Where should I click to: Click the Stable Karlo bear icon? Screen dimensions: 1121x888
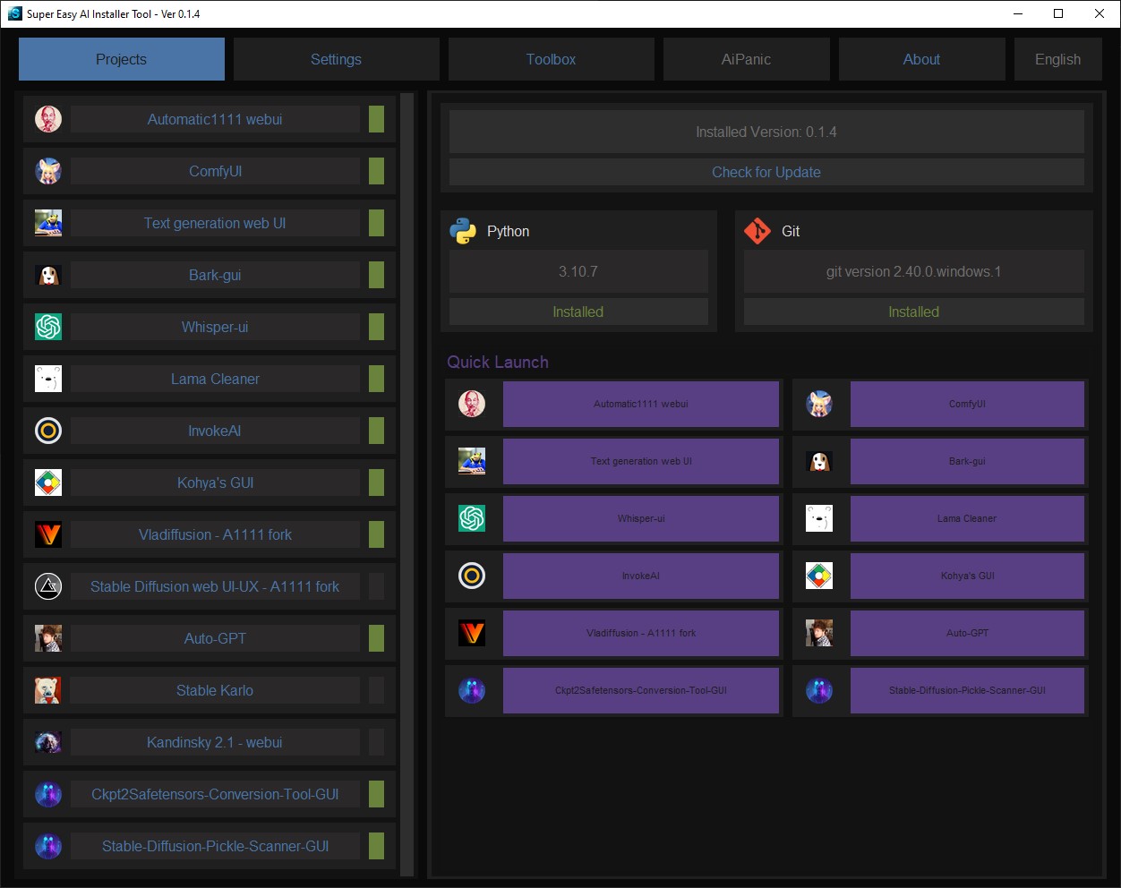coord(48,690)
